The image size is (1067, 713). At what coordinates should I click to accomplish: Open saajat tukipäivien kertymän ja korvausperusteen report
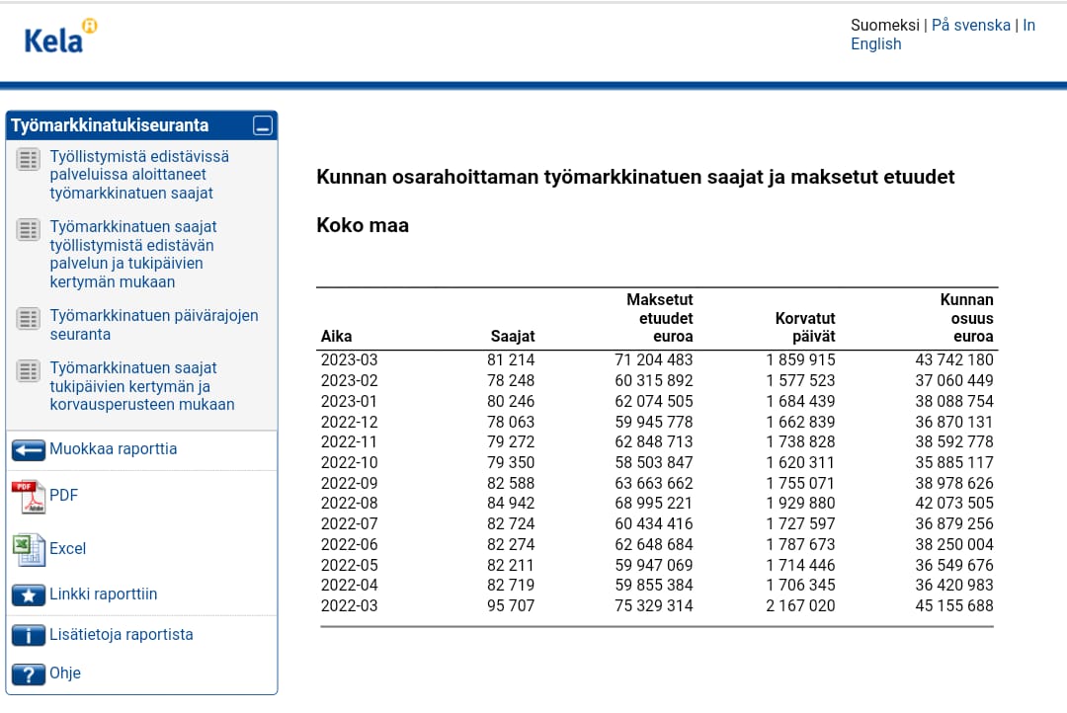click(x=142, y=386)
